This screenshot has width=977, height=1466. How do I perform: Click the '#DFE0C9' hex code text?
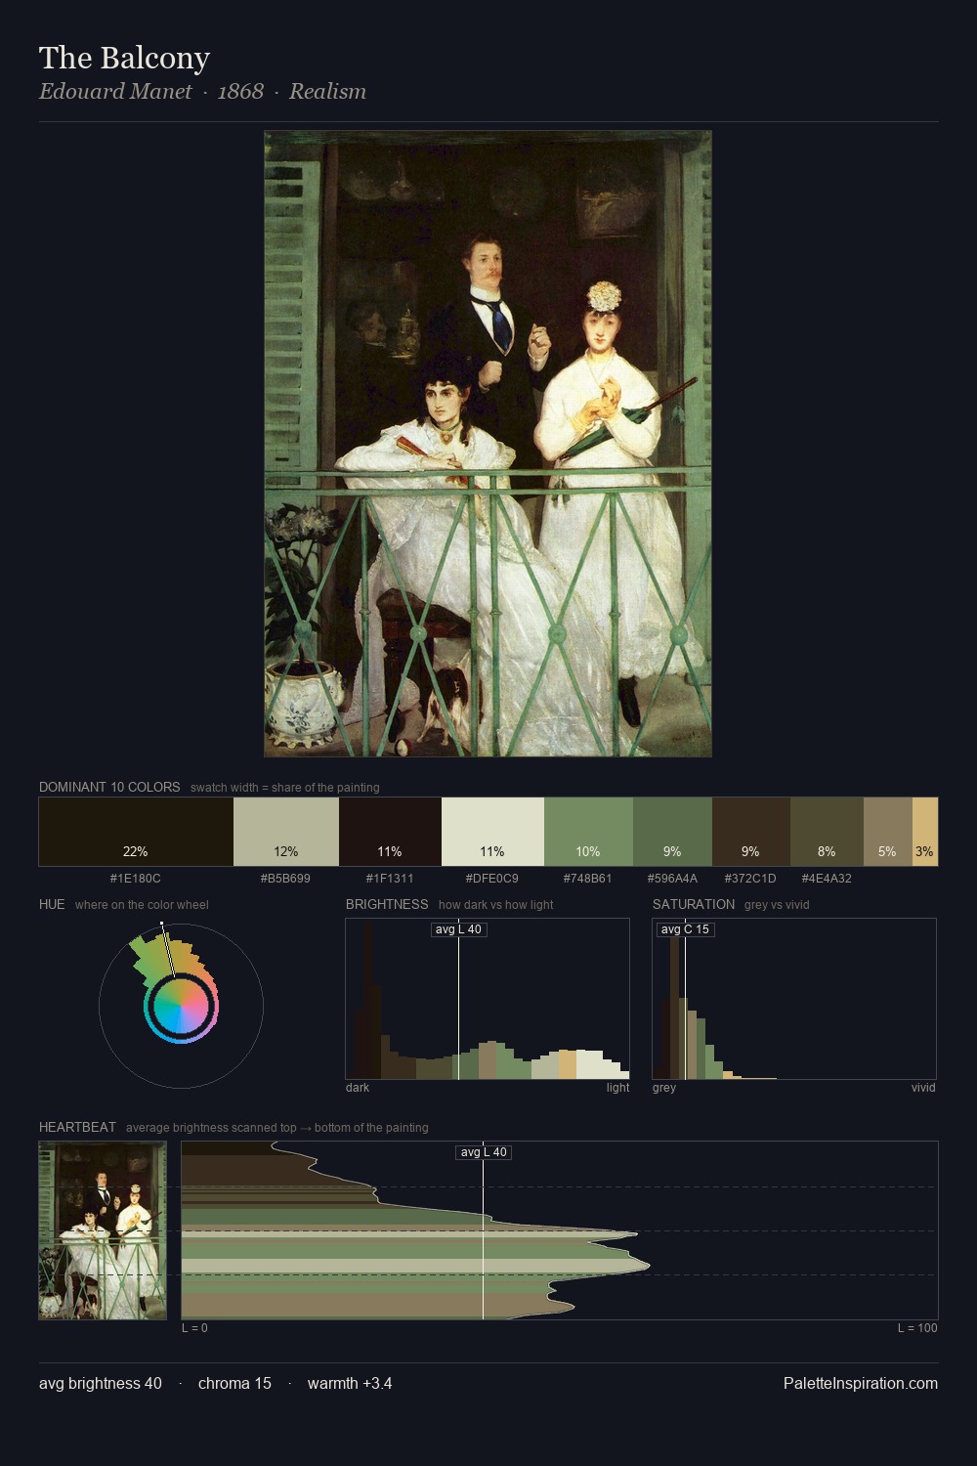(492, 879)
